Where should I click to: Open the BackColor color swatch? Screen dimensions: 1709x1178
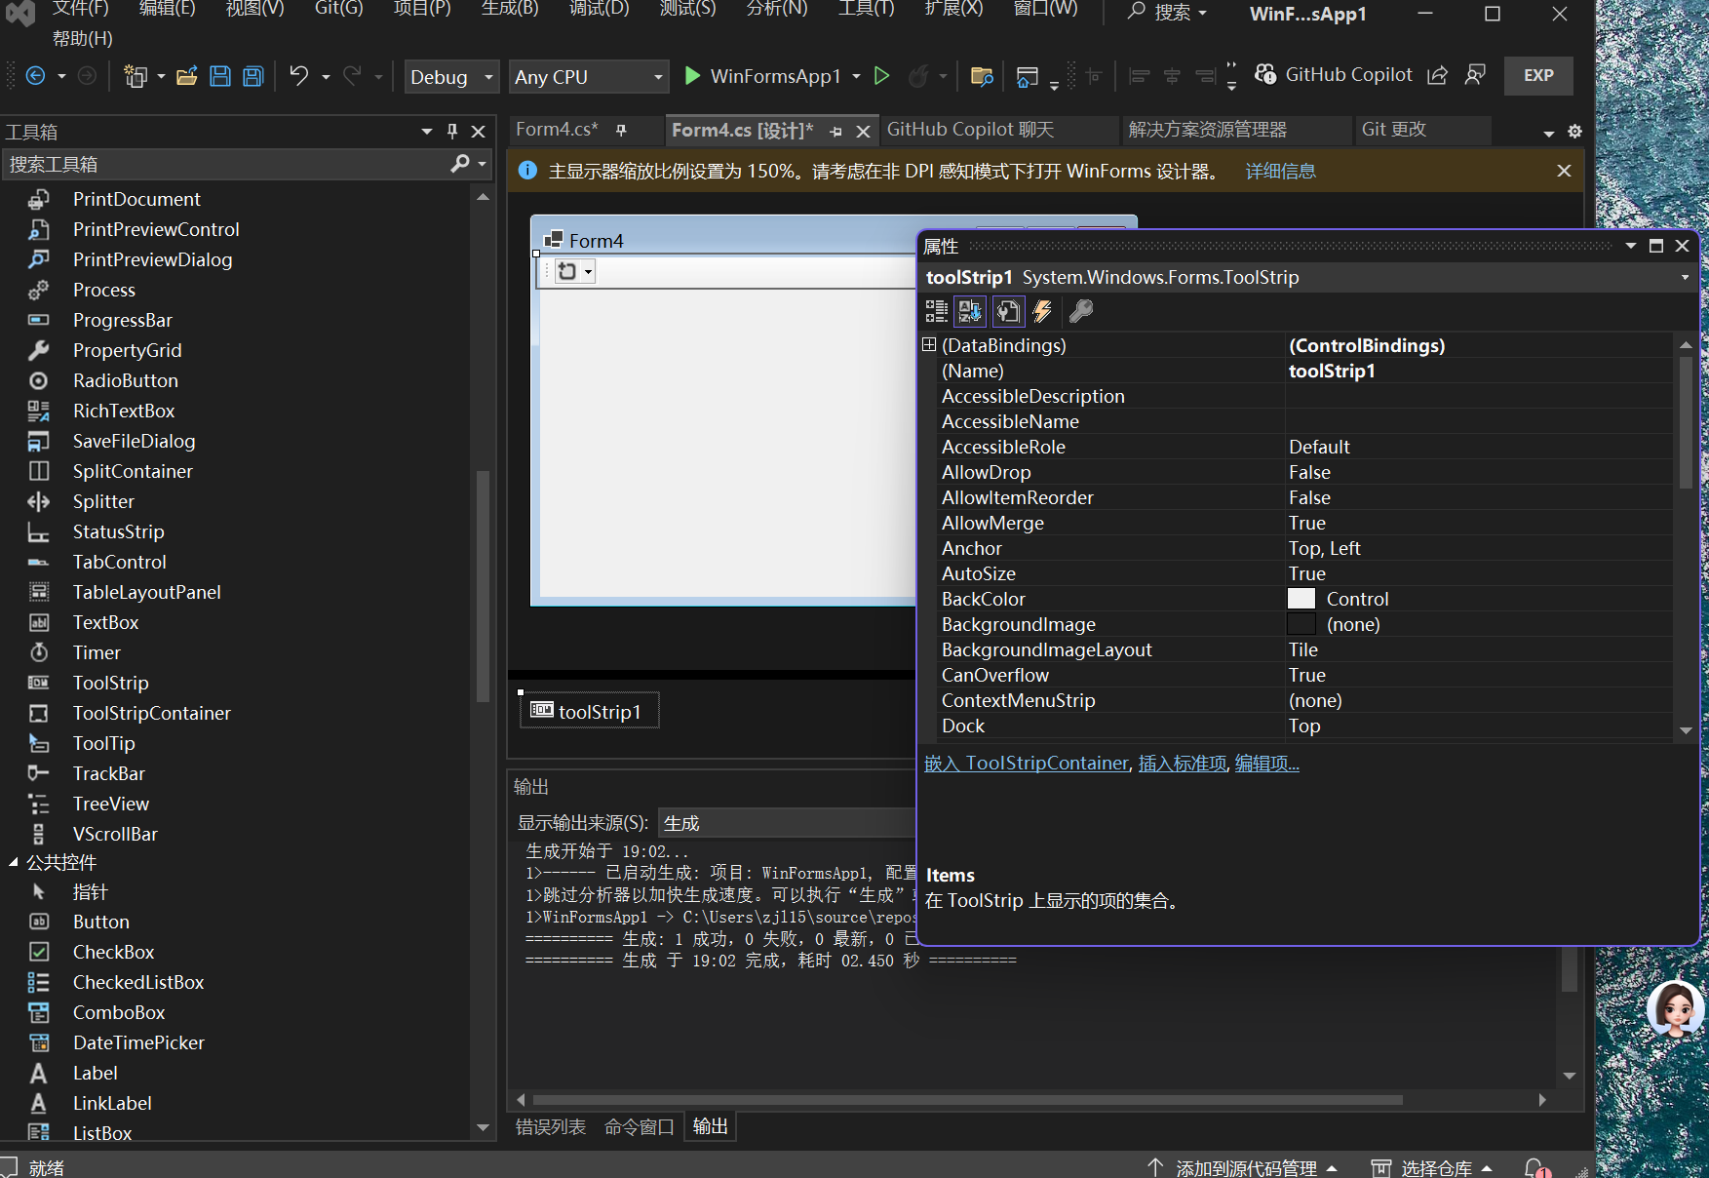(1301, 598)
